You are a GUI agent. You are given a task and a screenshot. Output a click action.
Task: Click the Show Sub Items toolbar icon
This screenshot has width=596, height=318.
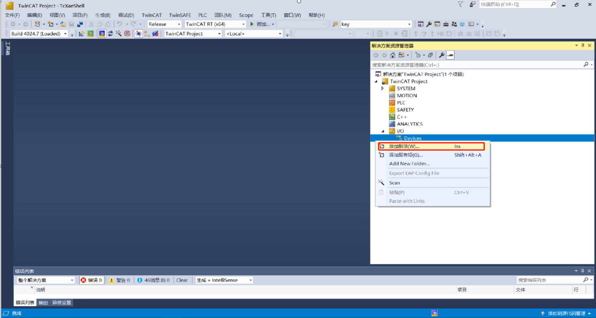pyautogui.click(x=147, y=34)
